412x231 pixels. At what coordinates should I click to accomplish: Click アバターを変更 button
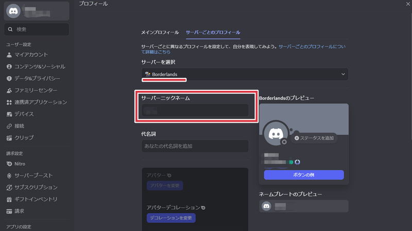click(165, 186)
